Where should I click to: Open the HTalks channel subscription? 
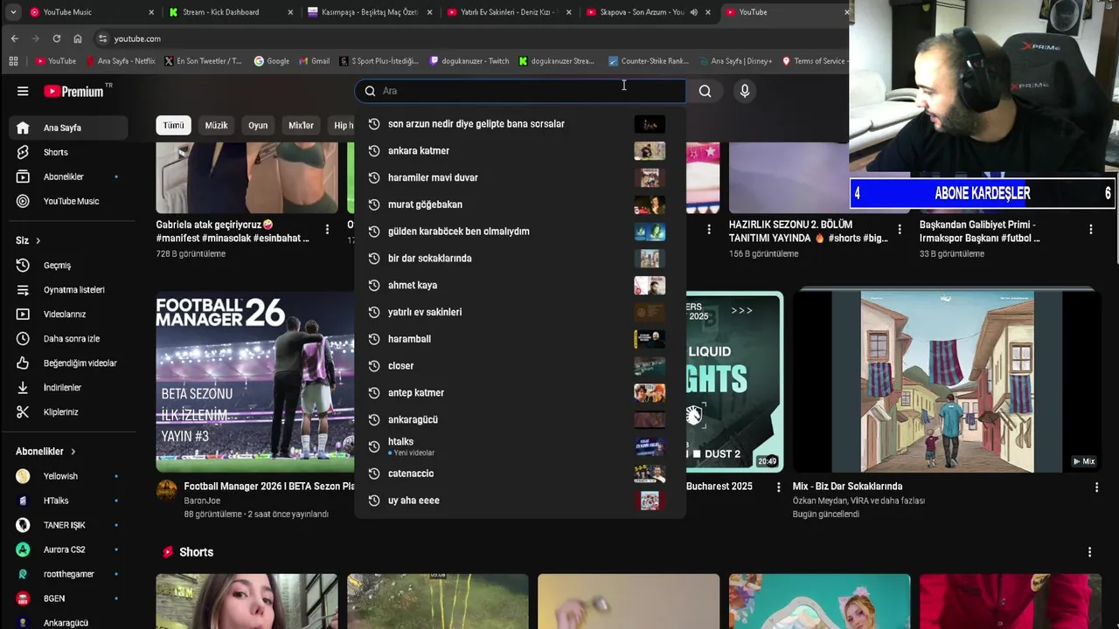(68, 501)
